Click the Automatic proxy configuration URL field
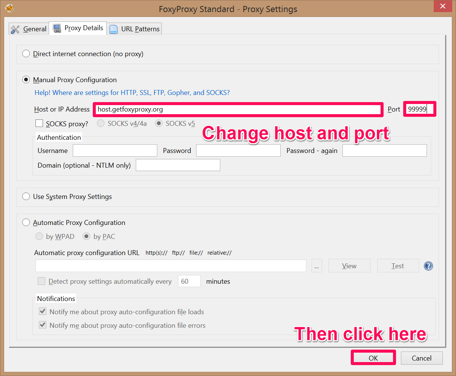The width and height of the screenshot is (456, 376). (x=171, y=266)
